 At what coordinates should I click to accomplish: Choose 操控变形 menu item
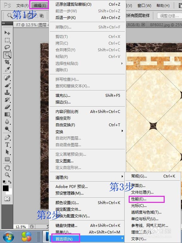(87, 118)
